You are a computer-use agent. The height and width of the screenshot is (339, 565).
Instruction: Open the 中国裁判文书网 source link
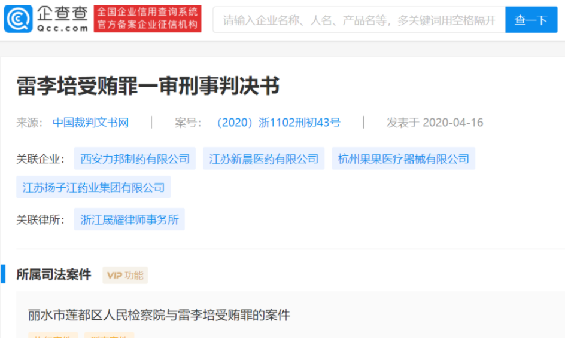pyautogui.click(x=91, y=123)
